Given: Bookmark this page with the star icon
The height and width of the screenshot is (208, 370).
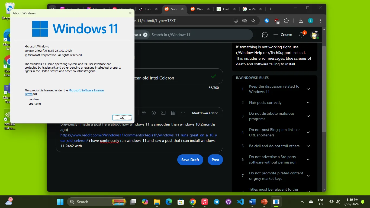Looking at the screenshot, I should point(253,21).
